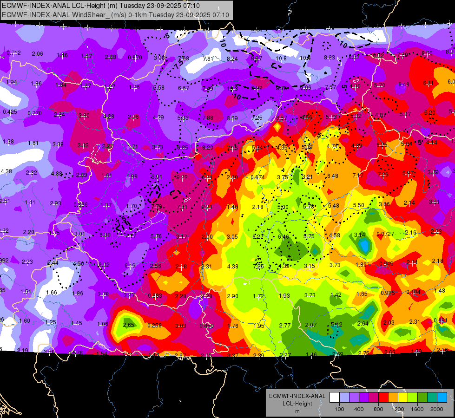Click the data point 0.258
Image resolution: width=455 pixels, height=418 pixels.
[154, 326]
